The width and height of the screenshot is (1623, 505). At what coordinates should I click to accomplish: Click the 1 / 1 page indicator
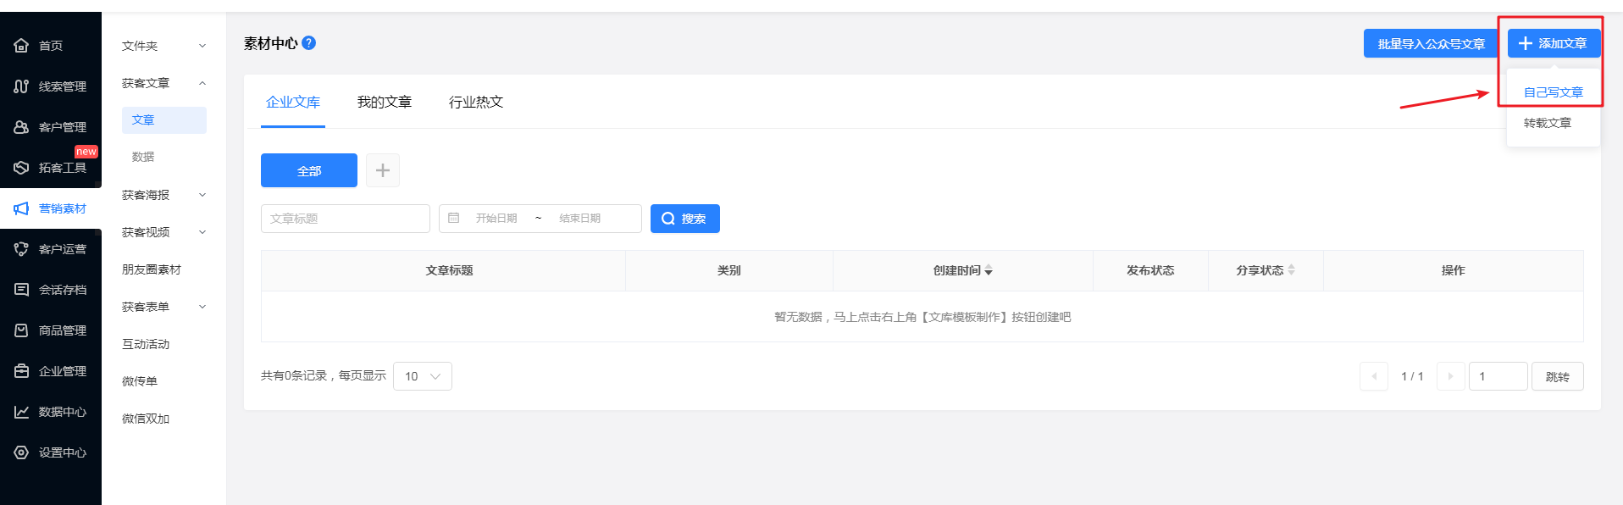(1412, 376)
